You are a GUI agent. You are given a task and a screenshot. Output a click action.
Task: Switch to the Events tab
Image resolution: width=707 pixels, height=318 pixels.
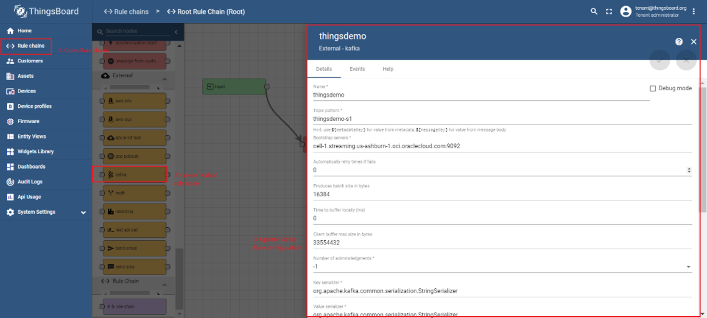357,69
